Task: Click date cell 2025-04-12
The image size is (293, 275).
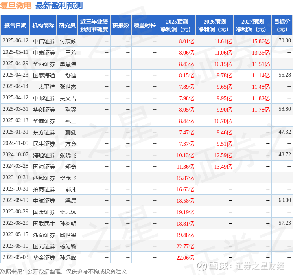Action: [x=15, y=98]
